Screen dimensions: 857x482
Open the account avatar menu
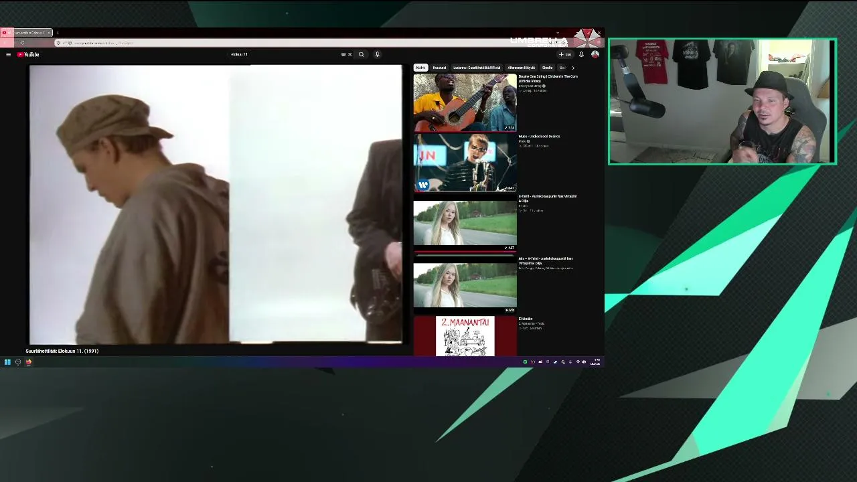(x=595, y=54)
